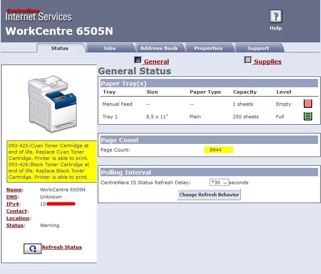Switch to the Properties tab

(x=208, y=48)
